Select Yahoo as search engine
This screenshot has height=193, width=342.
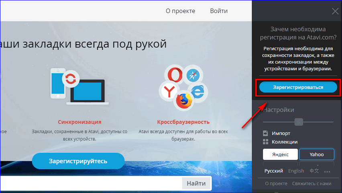tap(316, 154)
